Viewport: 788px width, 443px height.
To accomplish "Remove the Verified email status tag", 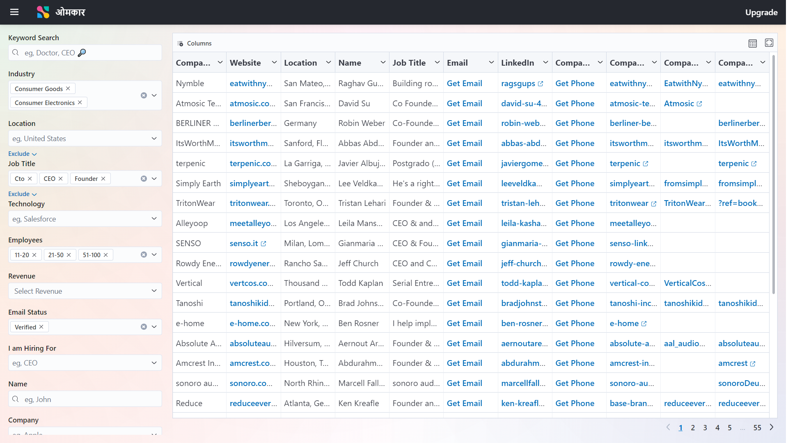I will [41, 327].
